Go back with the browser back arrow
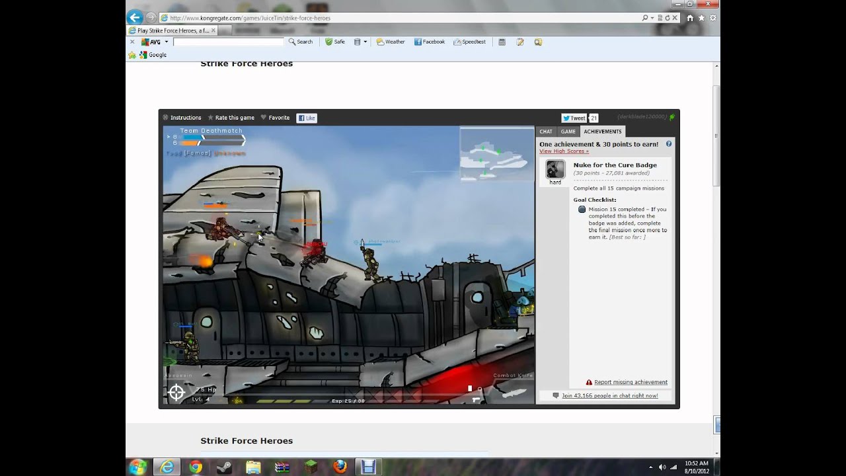This screenshot has height=476, width=846. pyautogui.click(x=135, y=18)
